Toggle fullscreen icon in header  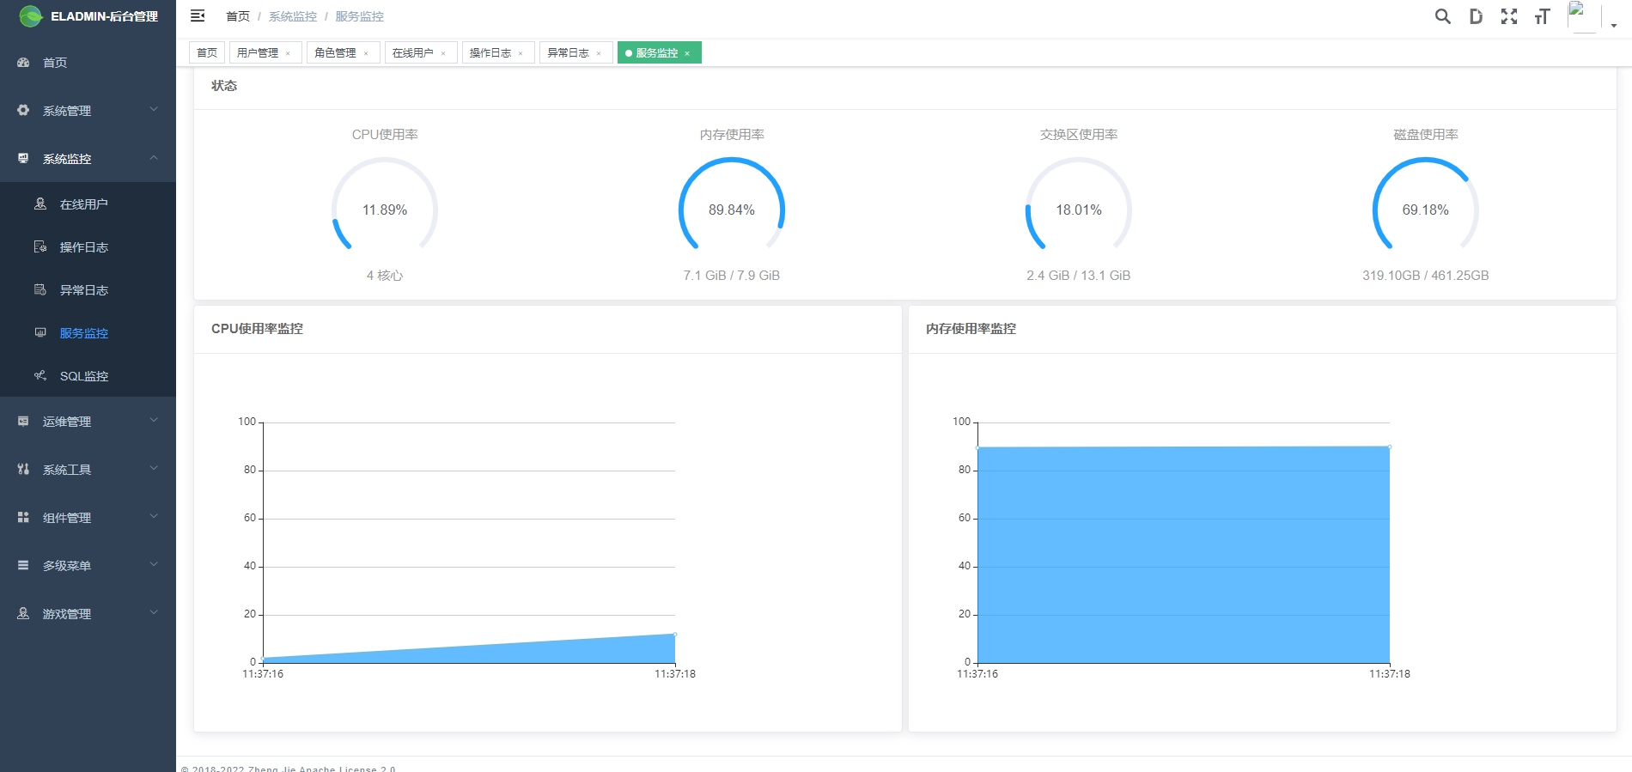click(1509, 16)
